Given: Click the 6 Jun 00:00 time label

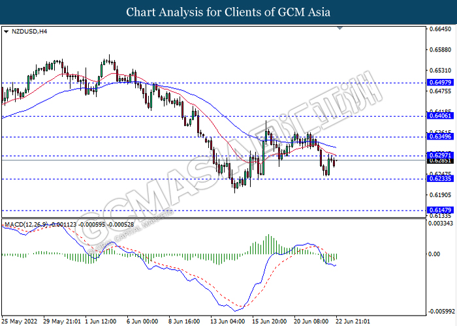Looking at the screenshot, I should point(142,321).
